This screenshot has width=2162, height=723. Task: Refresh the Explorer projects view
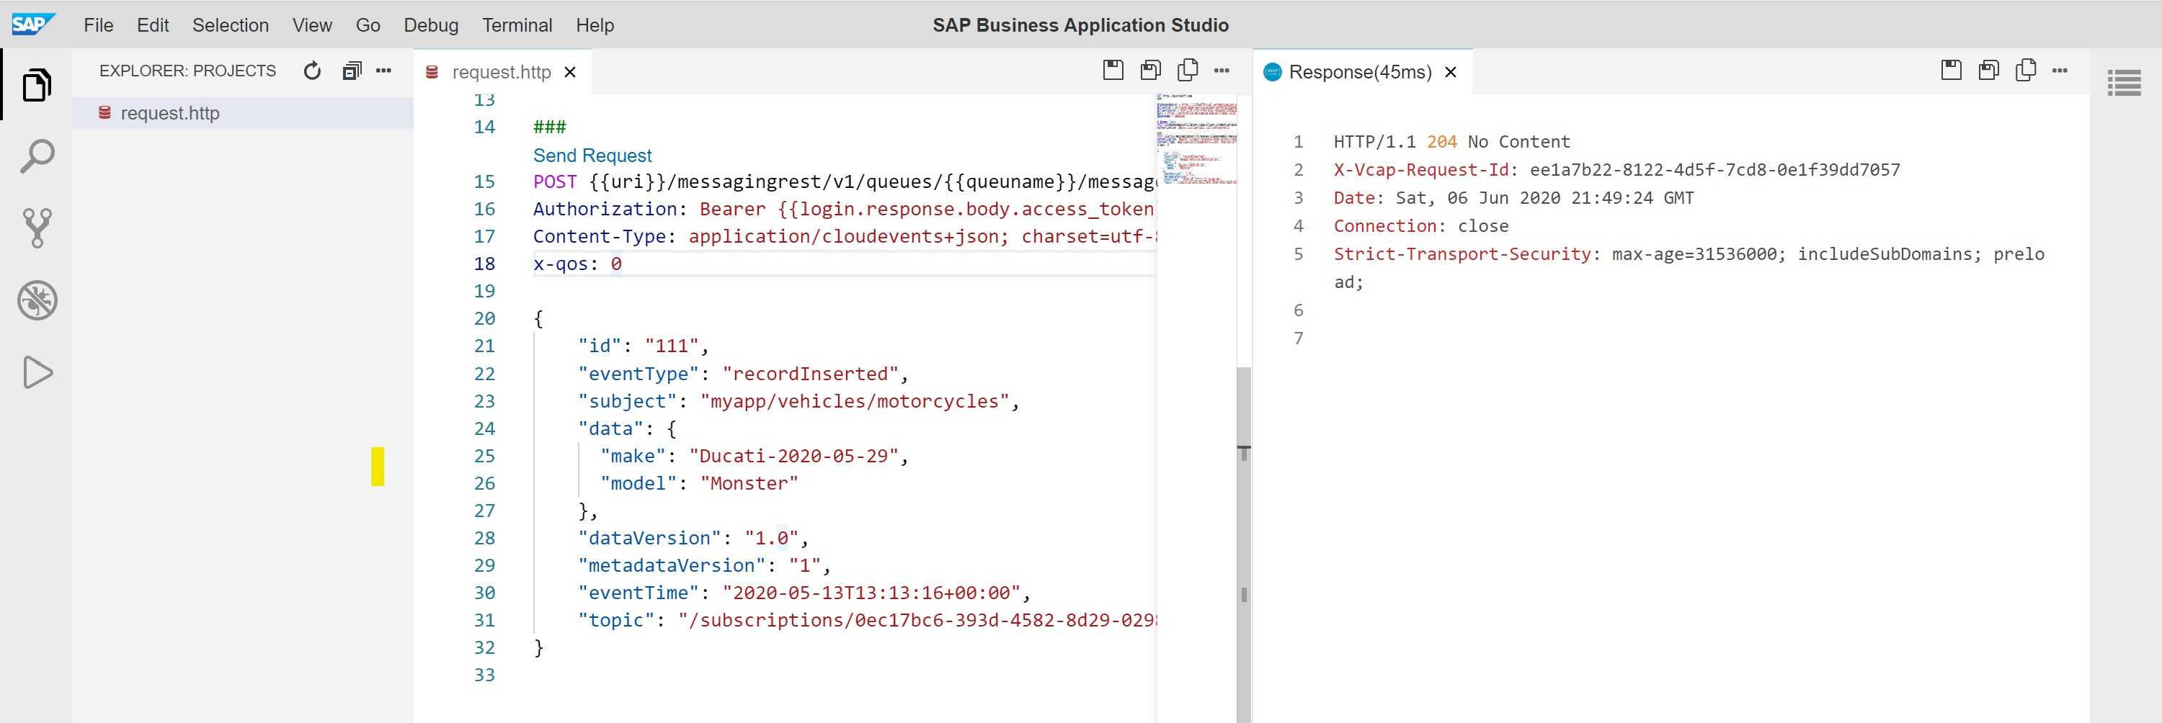tap(312, 71)
